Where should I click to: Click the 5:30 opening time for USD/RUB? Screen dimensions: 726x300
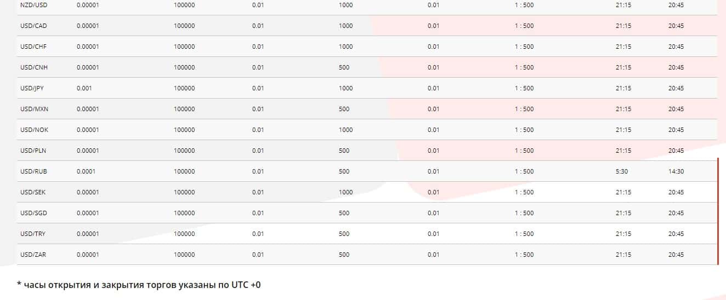pyautogui.click(x=622, y=171)
